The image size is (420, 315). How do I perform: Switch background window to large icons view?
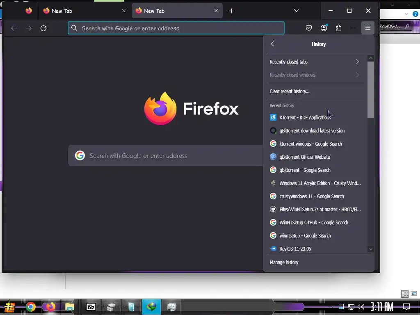[414, 294]
